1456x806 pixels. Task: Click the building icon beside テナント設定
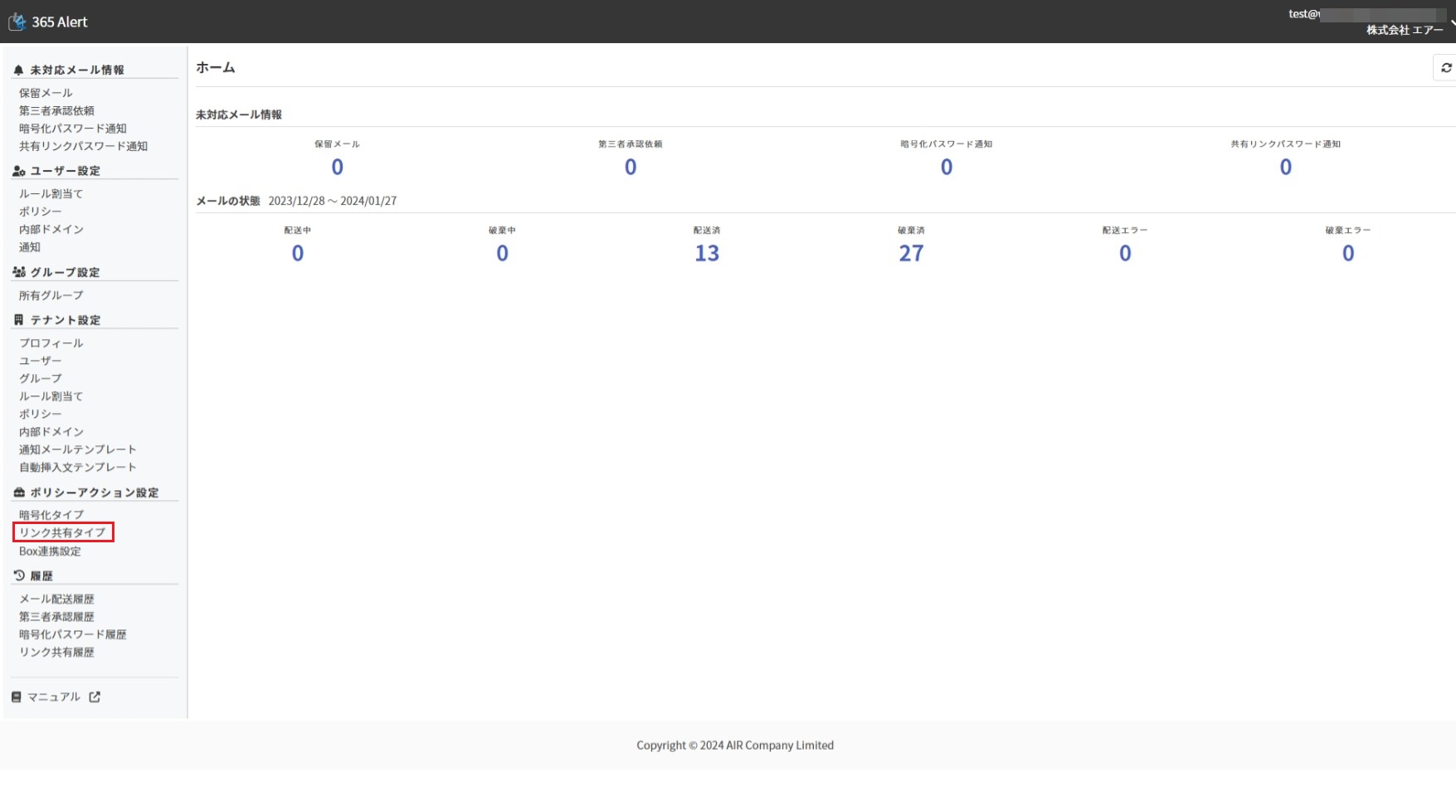click(18, 320)
